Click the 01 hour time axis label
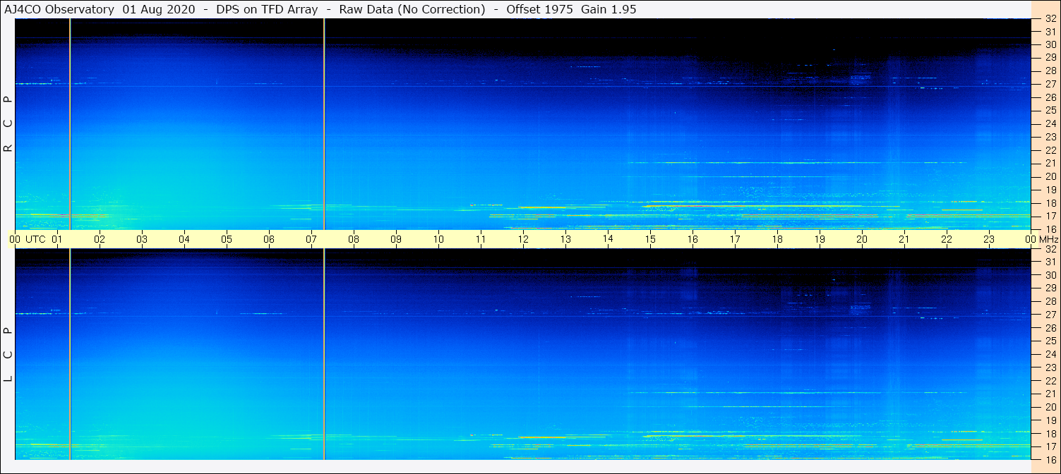Viewport: 1061px width, 474px height. [x=57, y=239]
